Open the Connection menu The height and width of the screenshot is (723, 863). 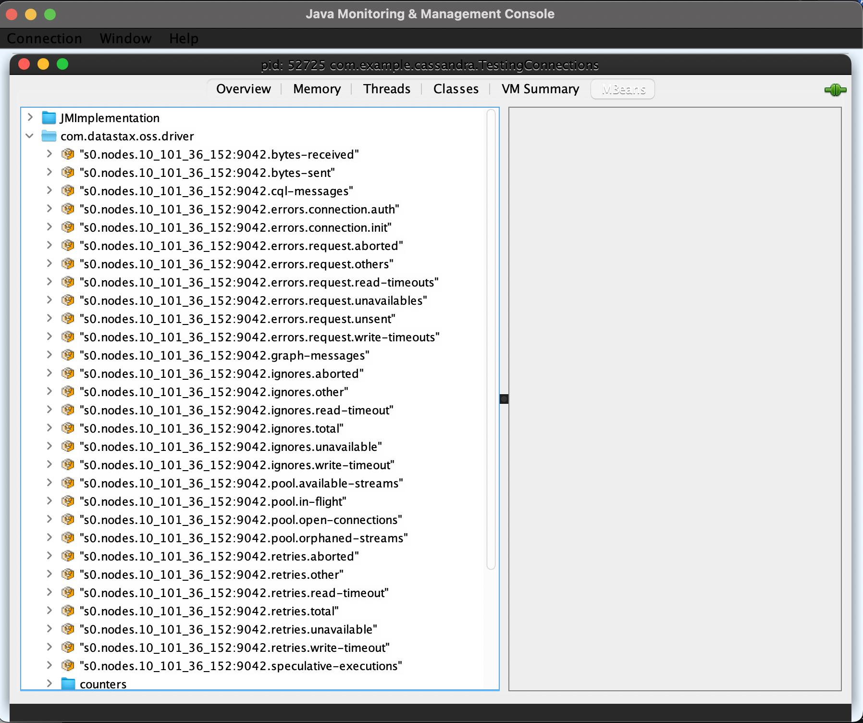[44, 38]
